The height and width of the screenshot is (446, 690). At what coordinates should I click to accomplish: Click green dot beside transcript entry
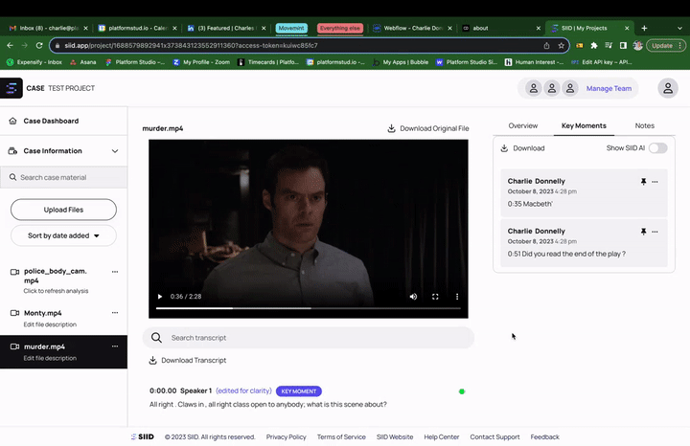462,391
